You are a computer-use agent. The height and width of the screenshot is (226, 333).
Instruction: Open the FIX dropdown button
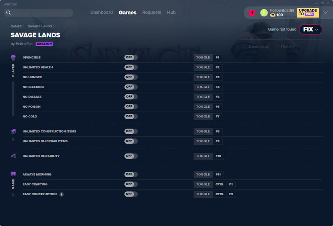tap(311, 29)
